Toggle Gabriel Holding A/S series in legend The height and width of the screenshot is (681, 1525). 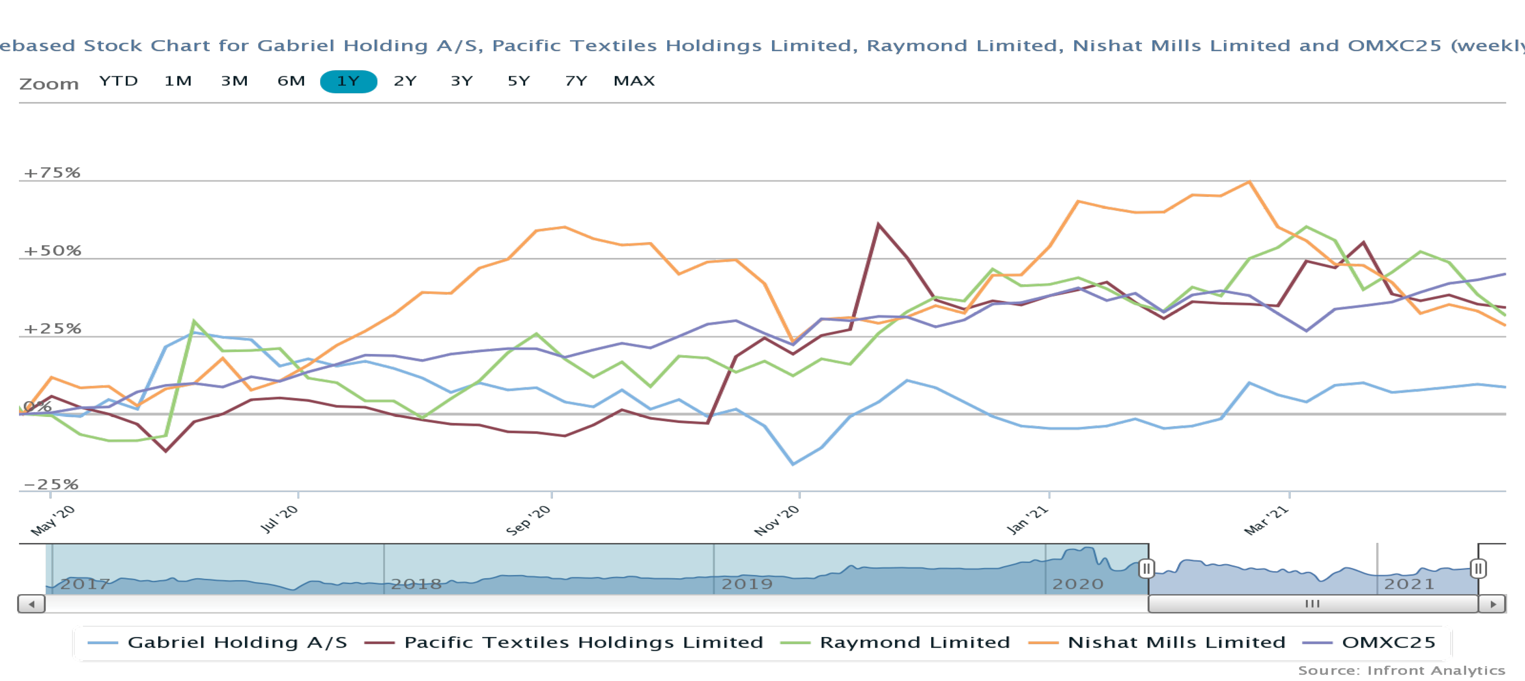[237, 643]
